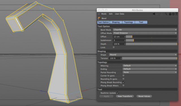Enable the Limit checkbox
181x106 pixels.
[x=114, y=47]
